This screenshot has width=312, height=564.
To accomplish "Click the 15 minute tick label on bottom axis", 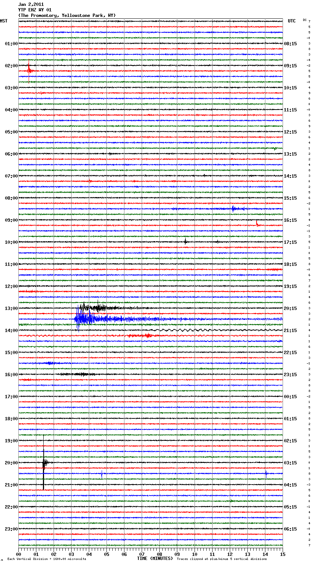I will click(x=283, y=554).
